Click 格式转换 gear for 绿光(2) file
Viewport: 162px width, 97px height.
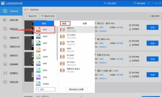pos(130,25)
